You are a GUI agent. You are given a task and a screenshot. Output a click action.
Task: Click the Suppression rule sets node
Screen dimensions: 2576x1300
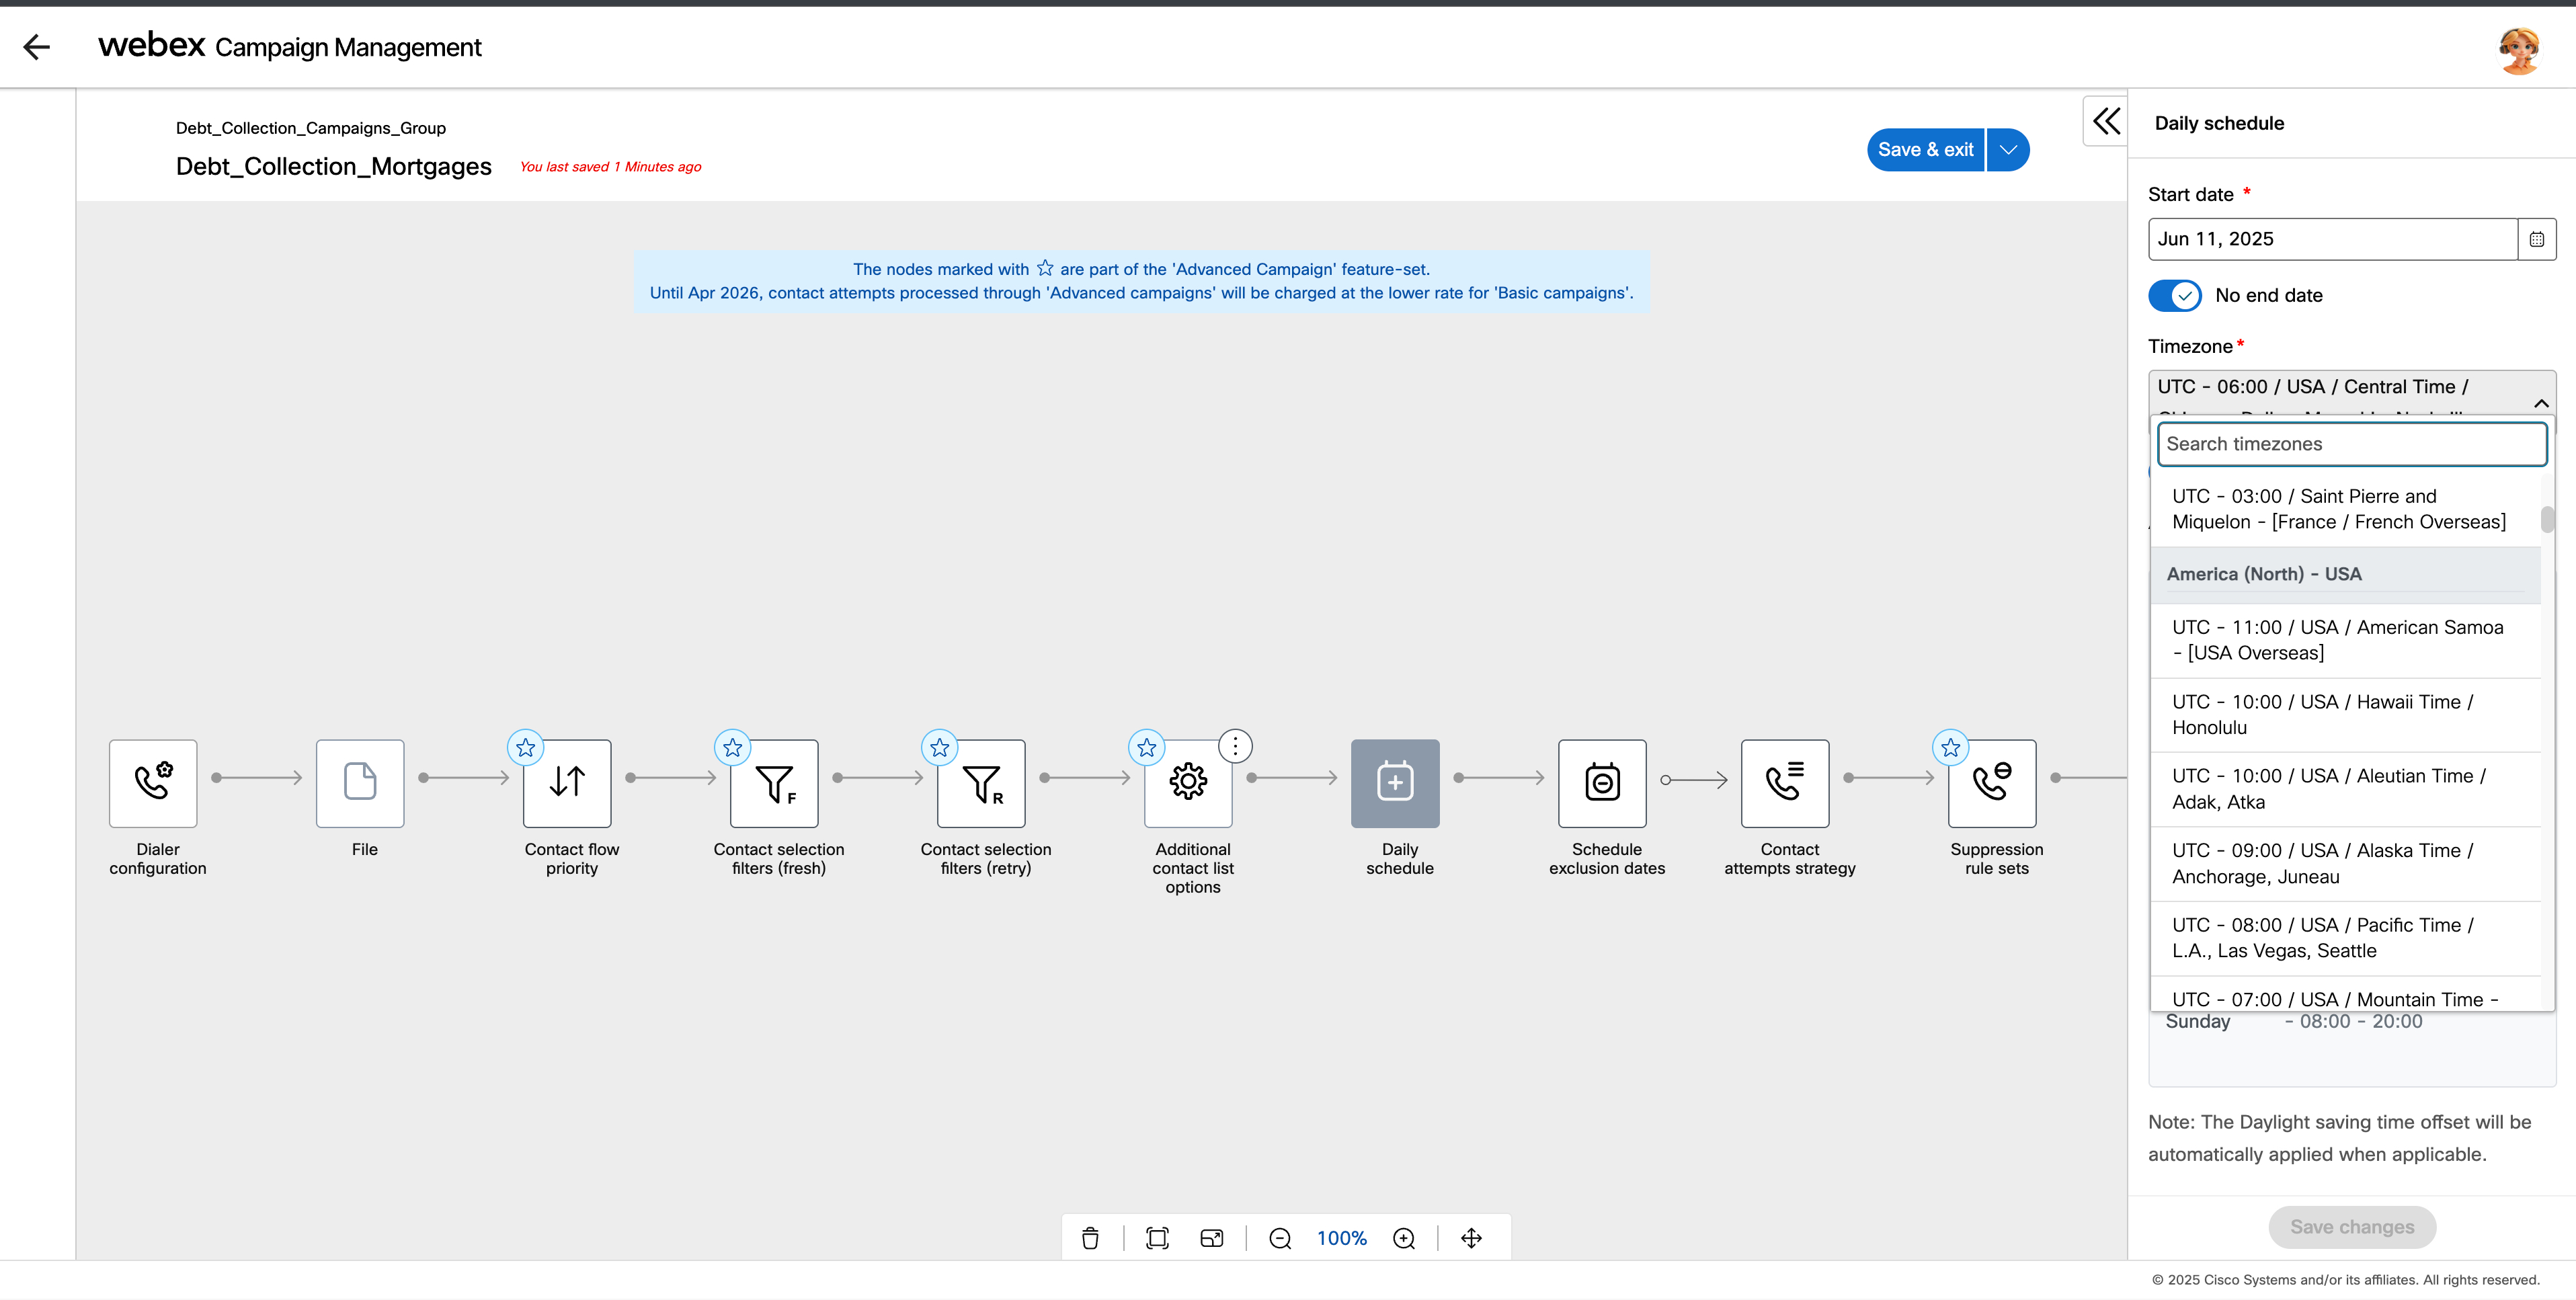(1992, 782)
